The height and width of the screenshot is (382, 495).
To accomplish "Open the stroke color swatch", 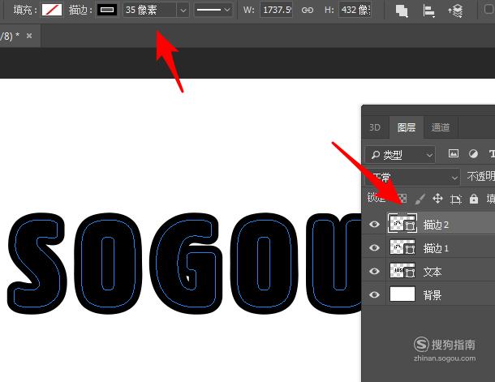I will coord(106,10).
